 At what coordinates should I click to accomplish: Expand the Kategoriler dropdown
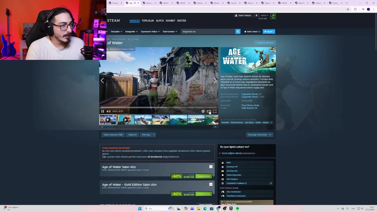(x=131, y=32)
